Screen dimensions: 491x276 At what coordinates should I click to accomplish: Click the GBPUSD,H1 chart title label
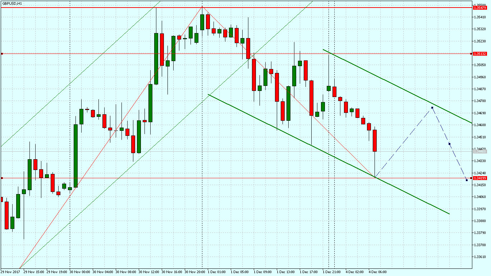pos(12,3)
